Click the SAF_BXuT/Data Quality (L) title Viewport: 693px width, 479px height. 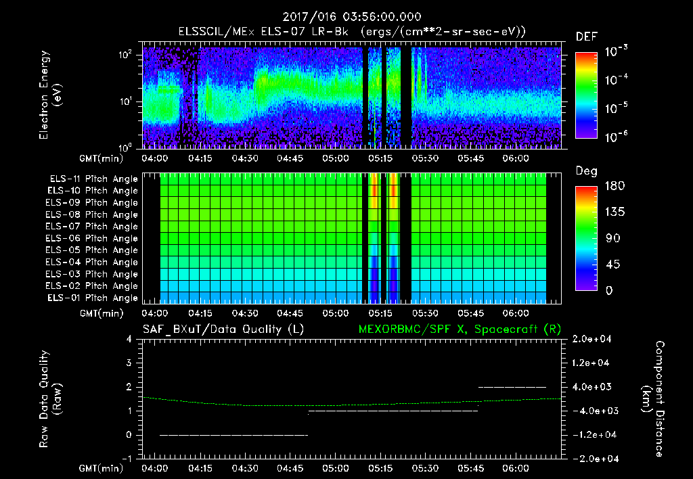click(223, 329)
